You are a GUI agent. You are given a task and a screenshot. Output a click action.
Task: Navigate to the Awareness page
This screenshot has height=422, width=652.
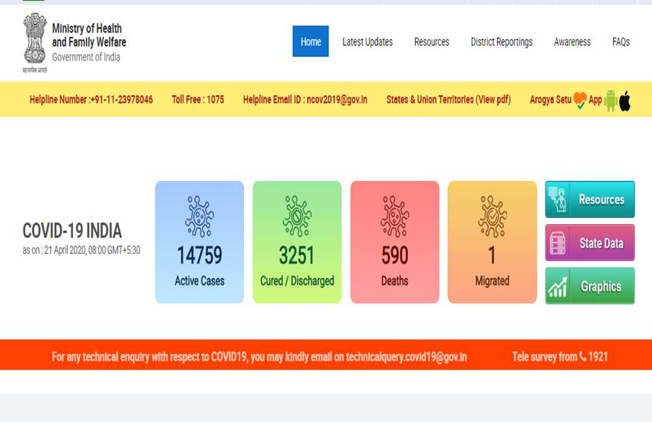pos(572,41)
